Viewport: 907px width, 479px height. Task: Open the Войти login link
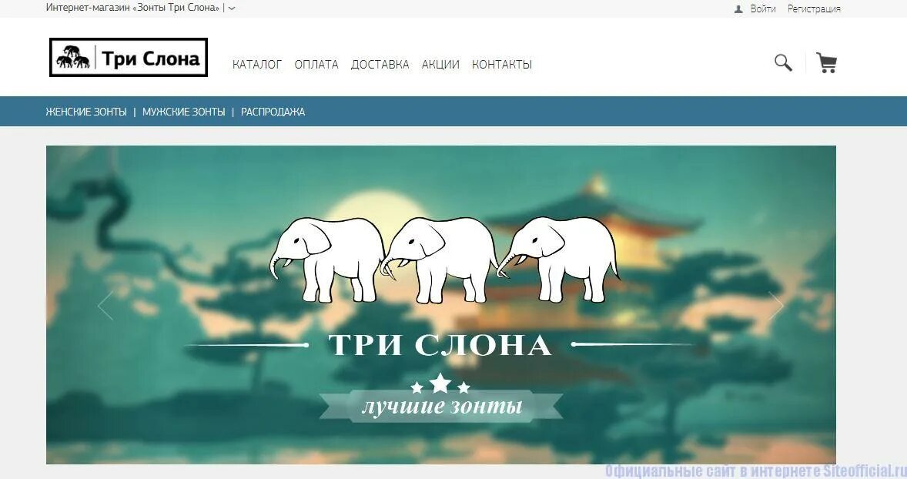[x=763, y=8]
